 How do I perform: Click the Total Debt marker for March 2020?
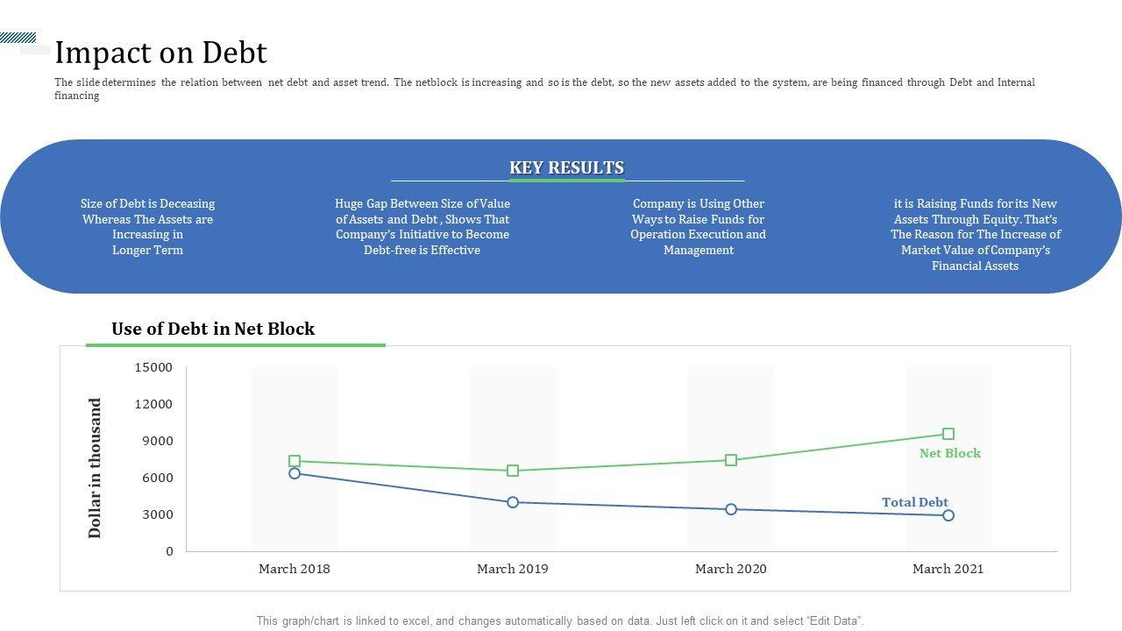coord(731,509)
